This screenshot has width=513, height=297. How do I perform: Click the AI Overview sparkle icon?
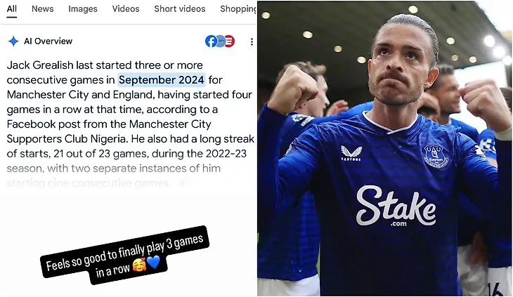tap(13, 41)
